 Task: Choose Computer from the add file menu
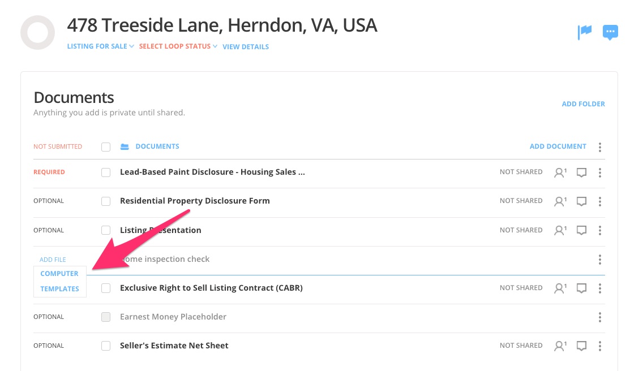(x=59, y=274)
